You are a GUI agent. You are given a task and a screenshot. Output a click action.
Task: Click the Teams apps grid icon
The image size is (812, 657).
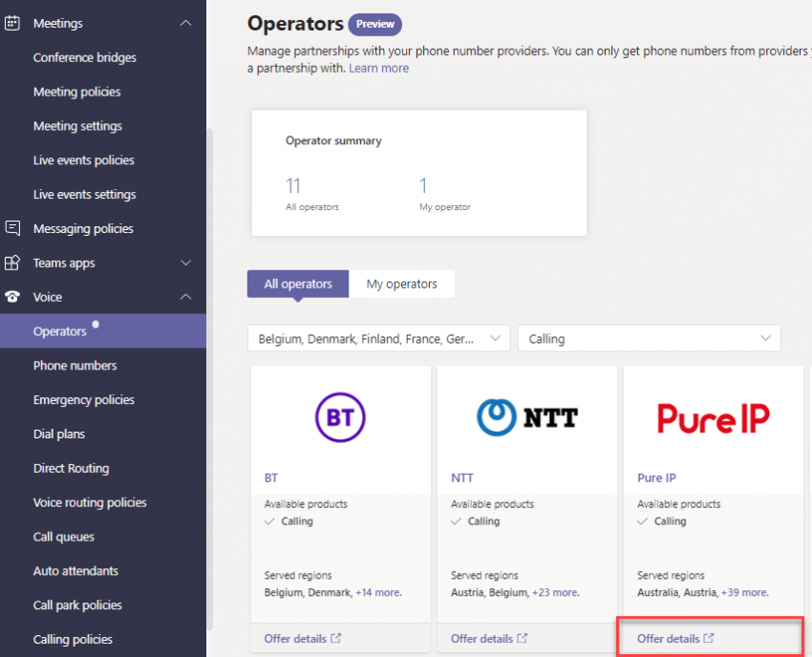click(13, 263)
